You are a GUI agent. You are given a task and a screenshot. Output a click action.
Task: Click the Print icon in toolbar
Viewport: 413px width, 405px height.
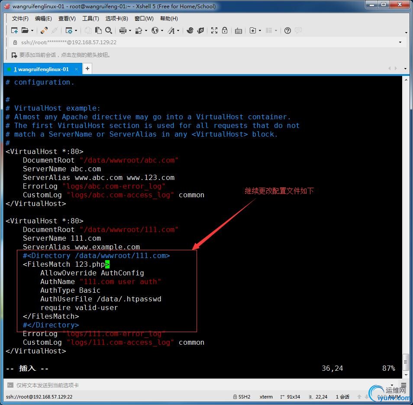[123, 30]
